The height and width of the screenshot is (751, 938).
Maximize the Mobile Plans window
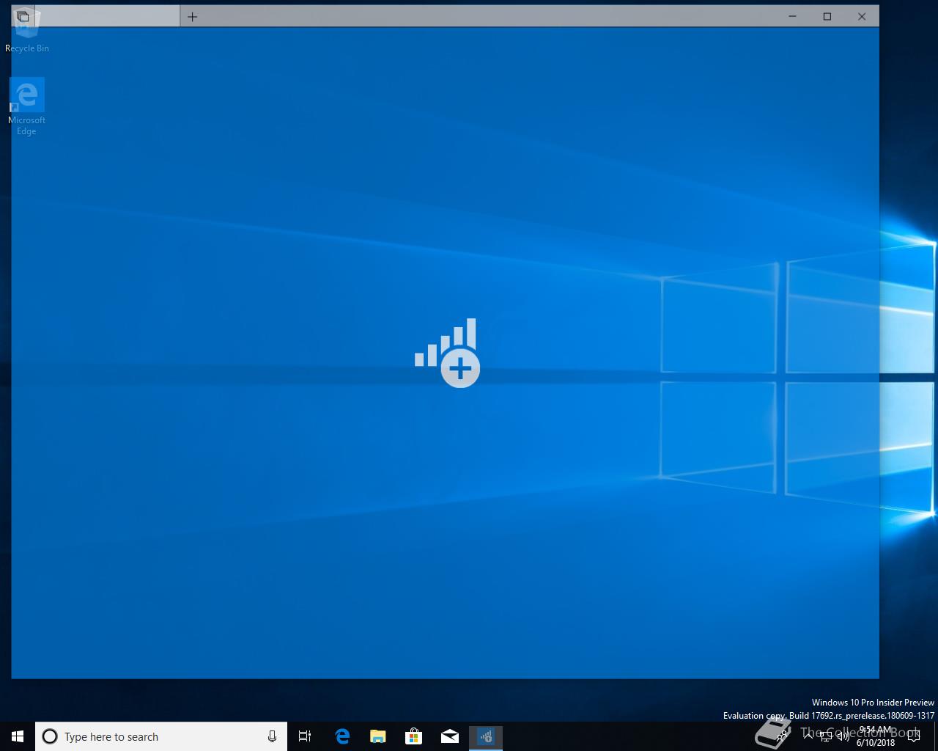pos(827,16)
